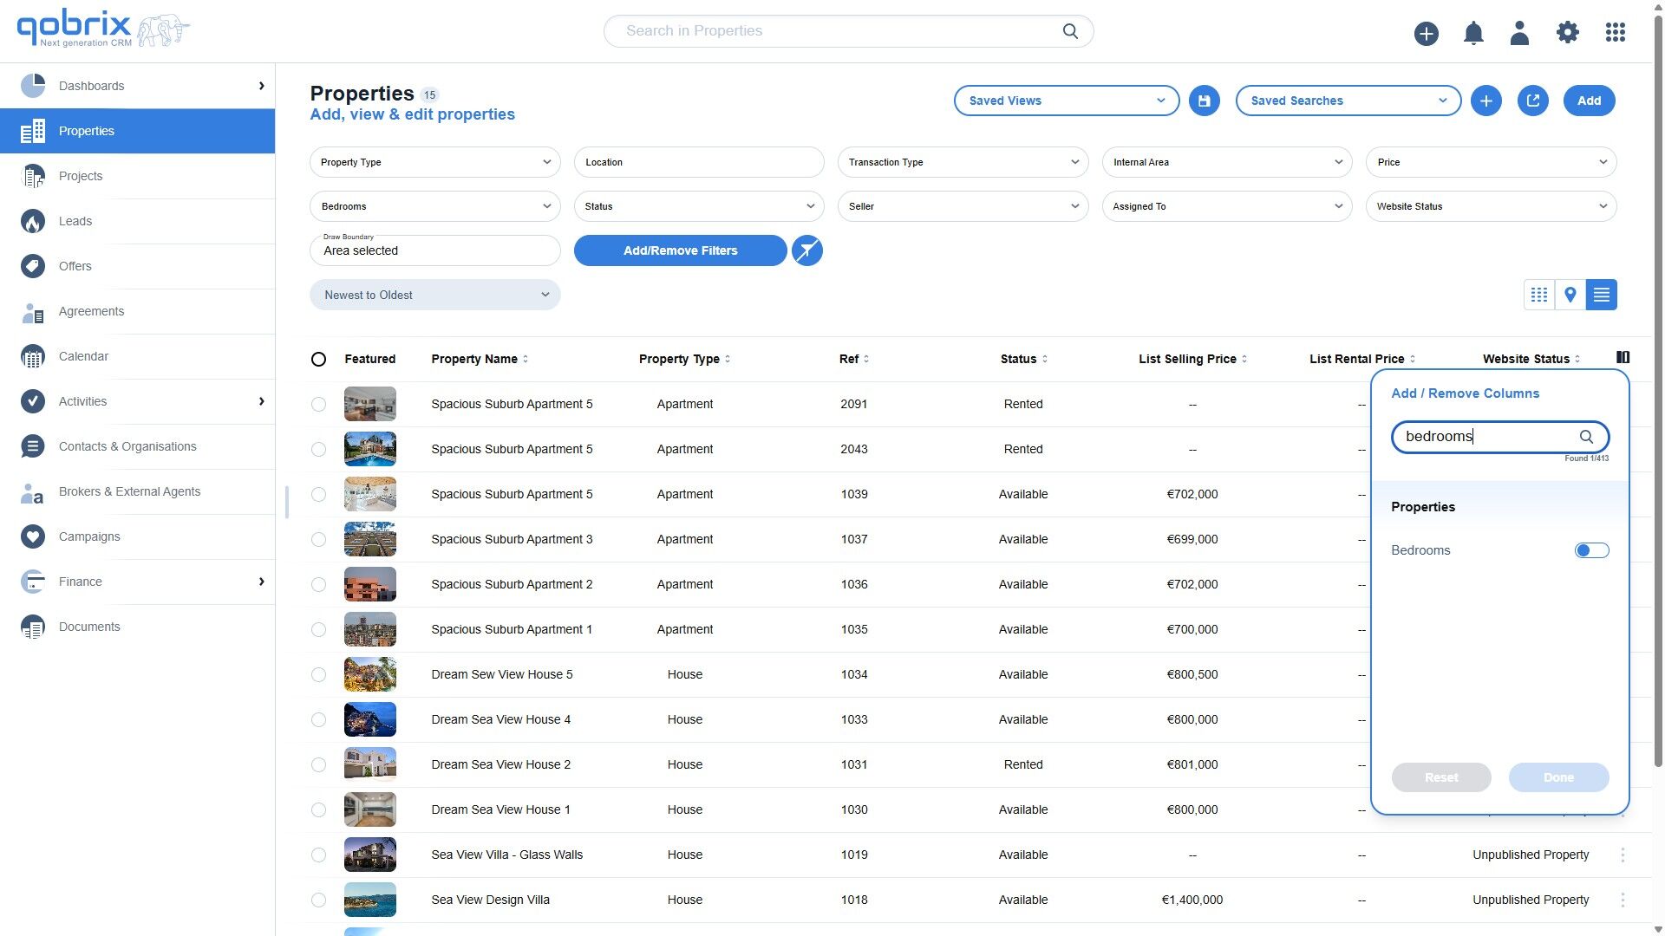Open the columns chooser icon
The height and width of the screenshot is (936, 1665).
[1623, 358]
